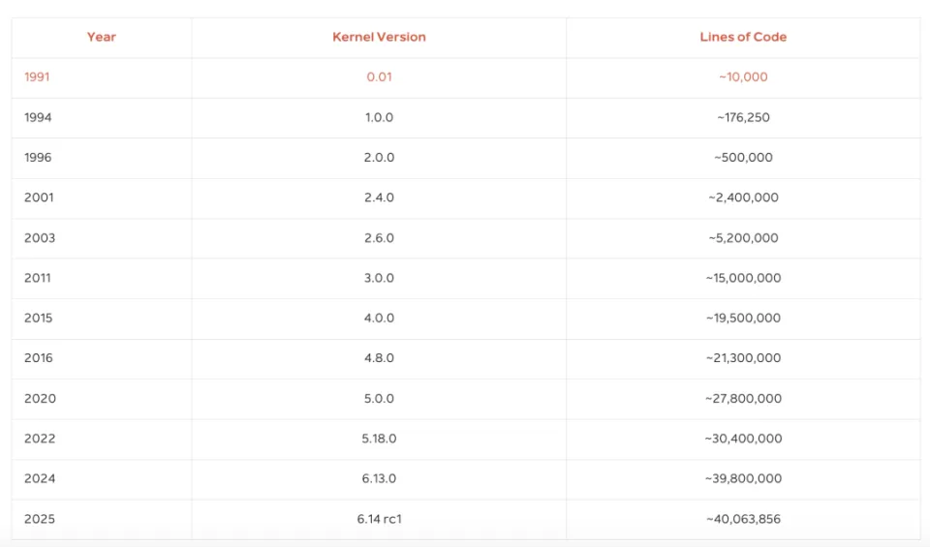This screenshot has height=547, width=930.
Task: Click kernel version 6.14 rc1 cell
Action: [379, 519]
